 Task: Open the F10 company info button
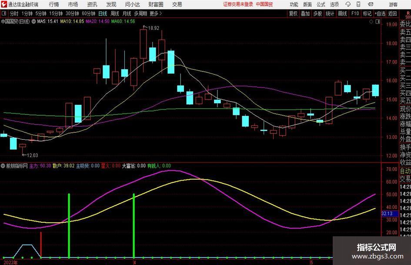[355, 13]
